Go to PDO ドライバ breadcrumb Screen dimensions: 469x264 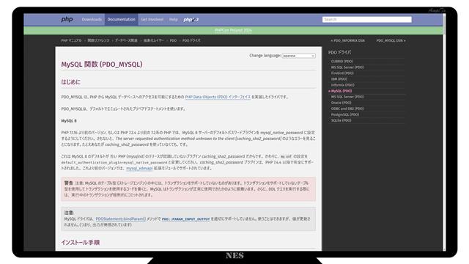(191, 40)
